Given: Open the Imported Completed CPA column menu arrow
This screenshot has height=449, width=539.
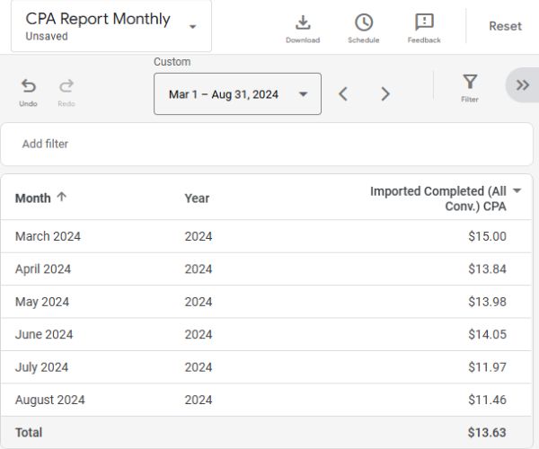Looking at the screenshot, I should coord(517,191).
